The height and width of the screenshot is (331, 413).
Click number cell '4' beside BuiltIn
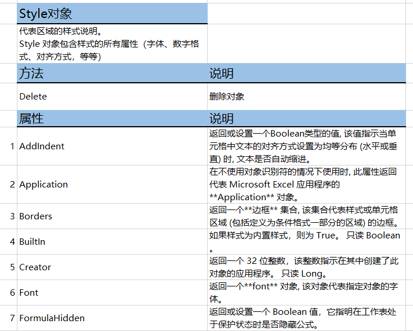point(9,241)
